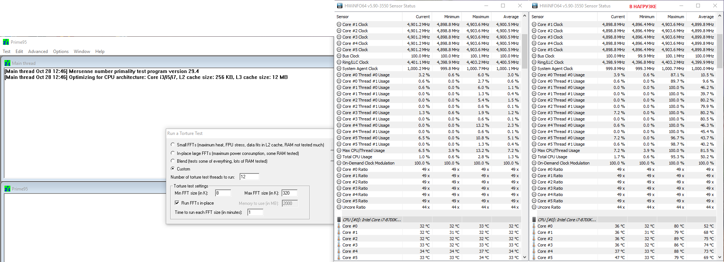Open the Window menu in Prime95
This screenshot has height=262, width=724.
pos(82,52)
